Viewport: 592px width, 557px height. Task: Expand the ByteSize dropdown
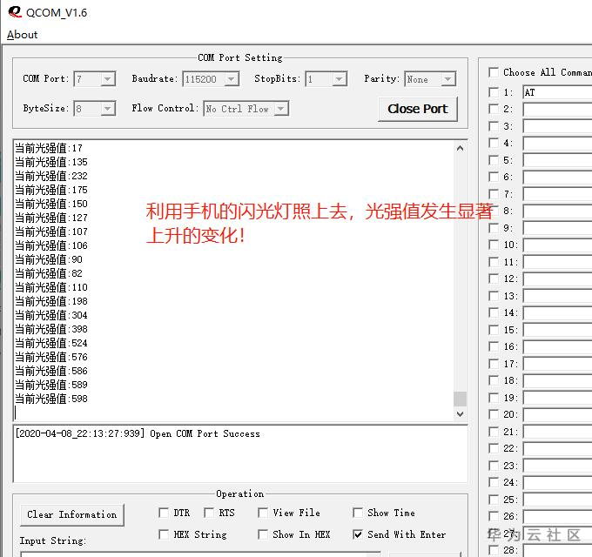[x=108, y=109]
